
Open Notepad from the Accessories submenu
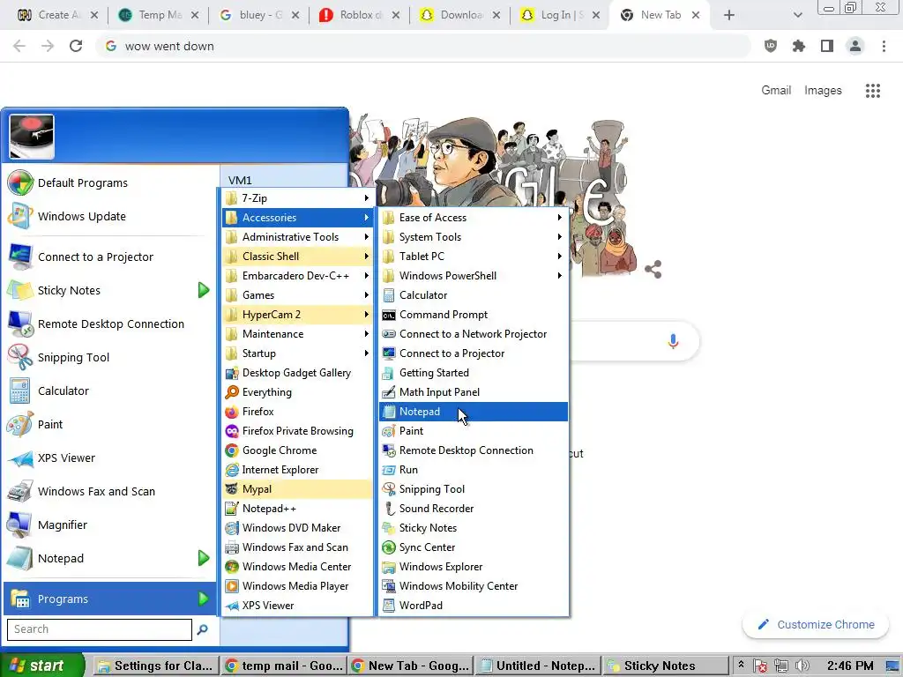[x=474, y=412]
